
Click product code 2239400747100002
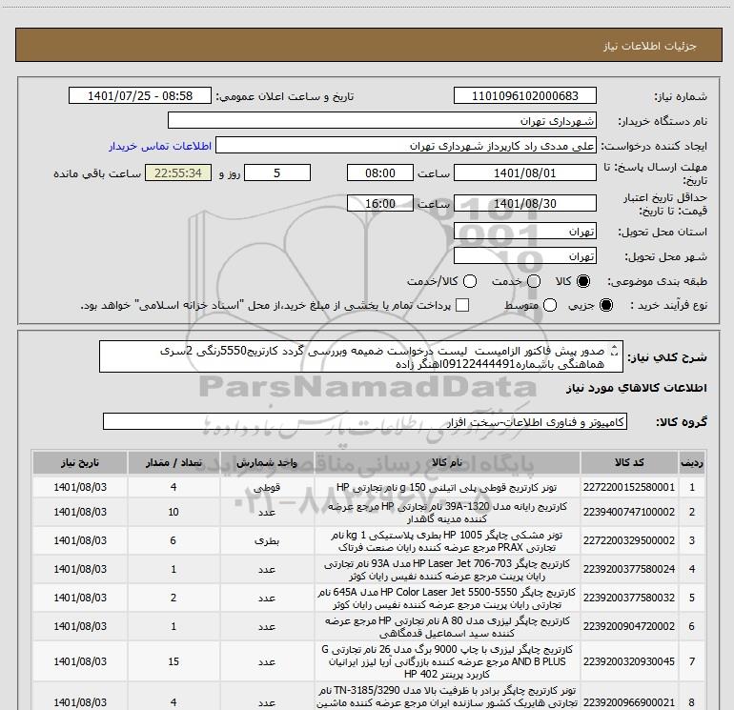[x=629, y=512]
